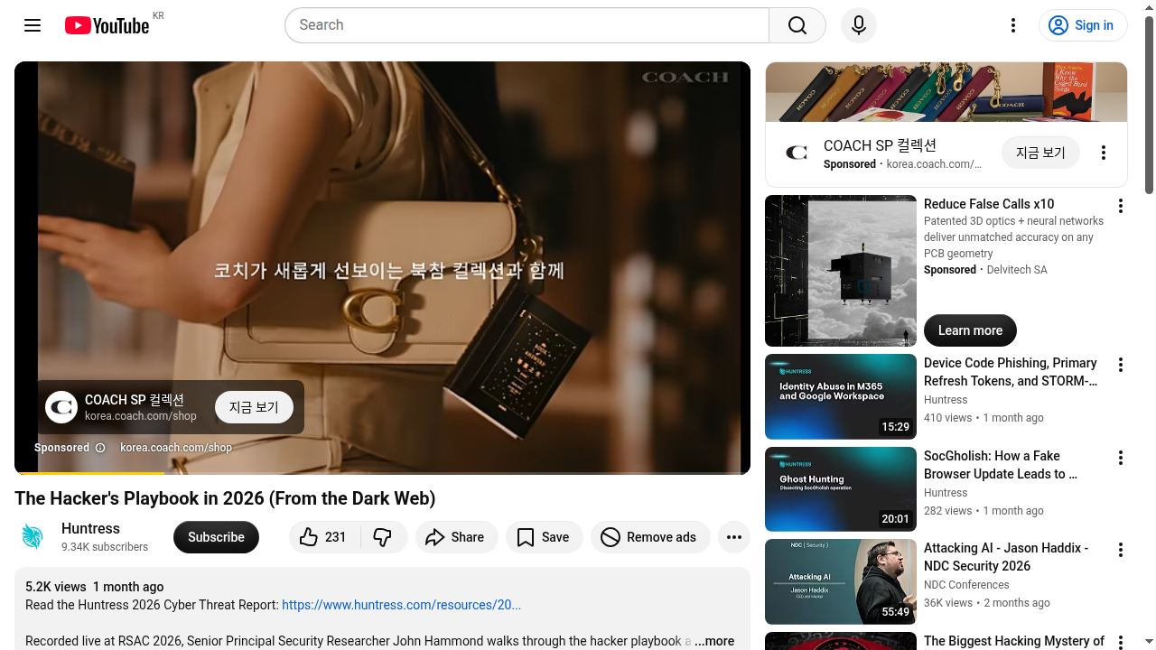Open the settings three-dot menu in header
Screen dimensions: 1156x650
[x=1013, y=25]
